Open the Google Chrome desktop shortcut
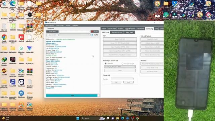Image resolution: width=215 pixels, height=121 pixels. (x=4, y=37)
